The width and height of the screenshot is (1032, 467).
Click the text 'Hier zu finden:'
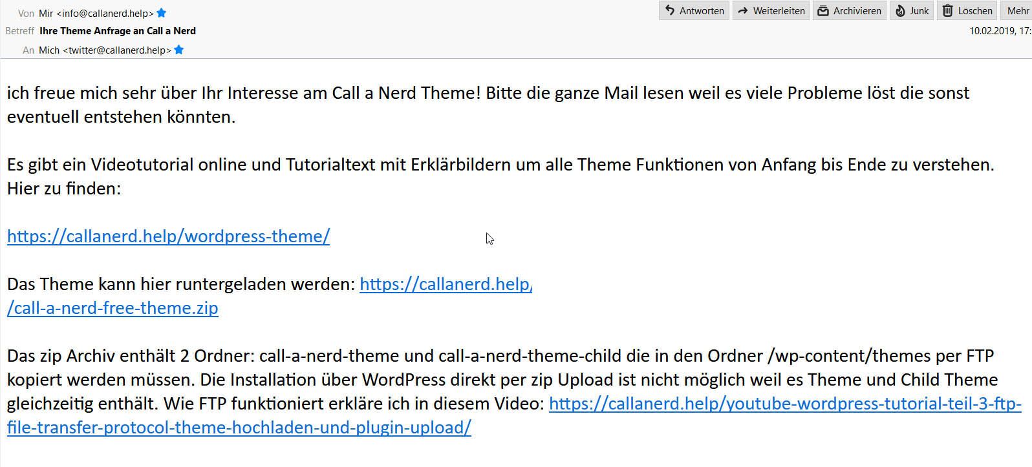point(64,189)
